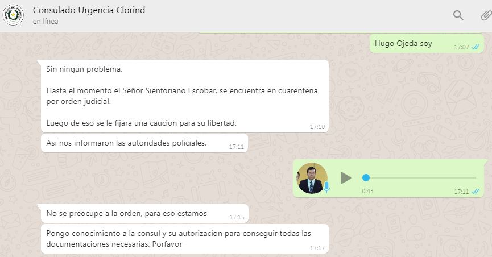Click read checkmarks on voice message
Image resolution: width=492 pixels, height=257 pixels.
pyautogui.click(x=476, y=192)
